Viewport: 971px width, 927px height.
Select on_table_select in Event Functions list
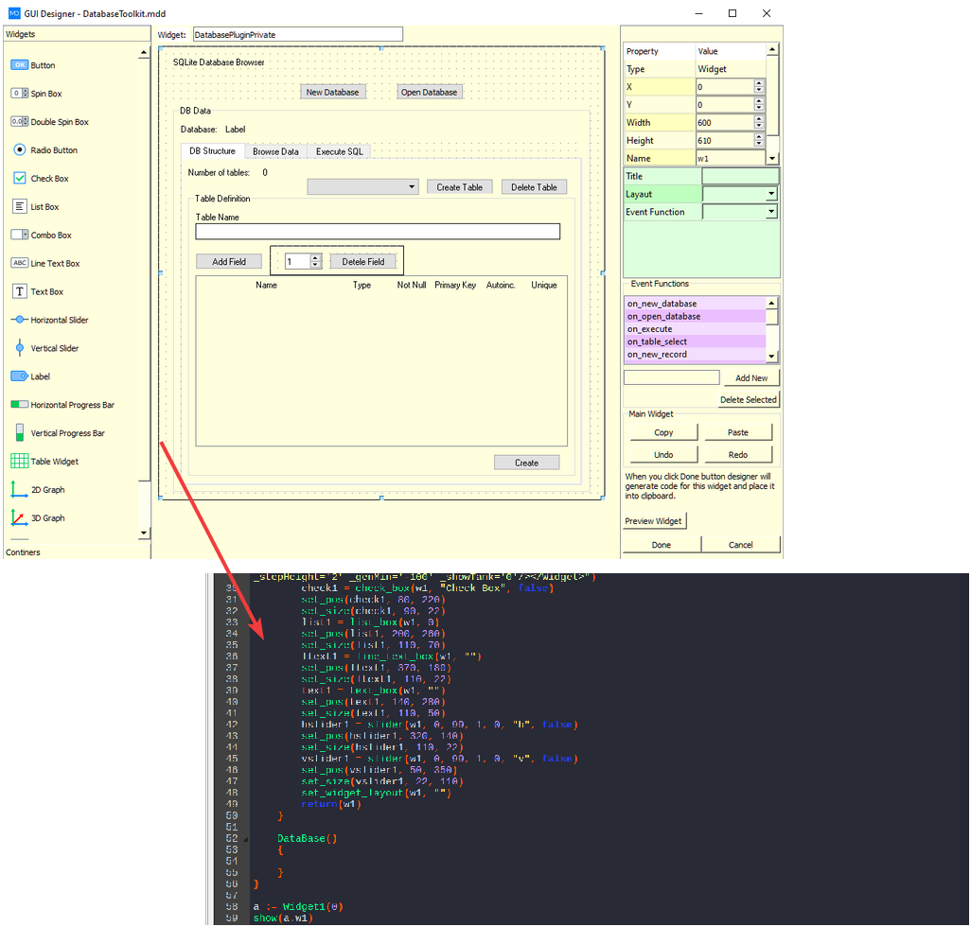(x=657, y=341)
